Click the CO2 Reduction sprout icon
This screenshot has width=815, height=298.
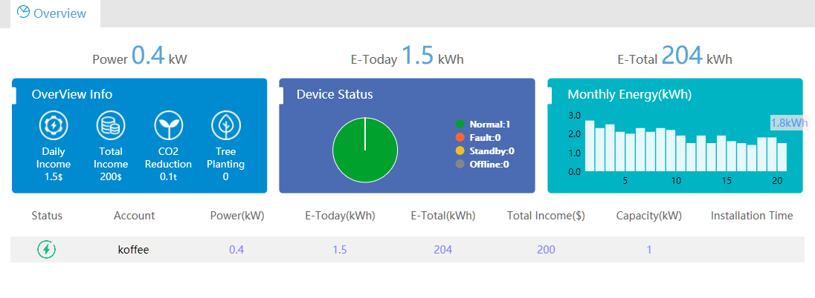click(x=169, y=127)
